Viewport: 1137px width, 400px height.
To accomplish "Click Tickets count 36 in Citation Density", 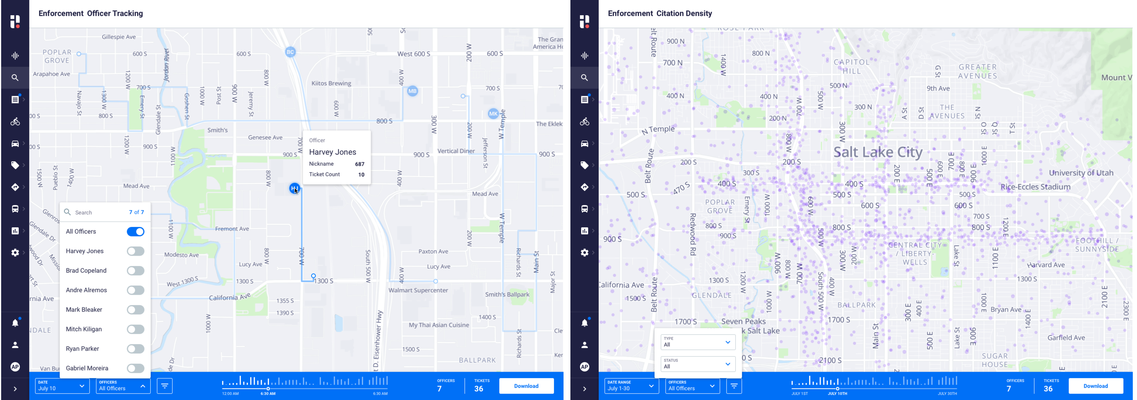I will pyautogui.click(x=1048, y=389).
